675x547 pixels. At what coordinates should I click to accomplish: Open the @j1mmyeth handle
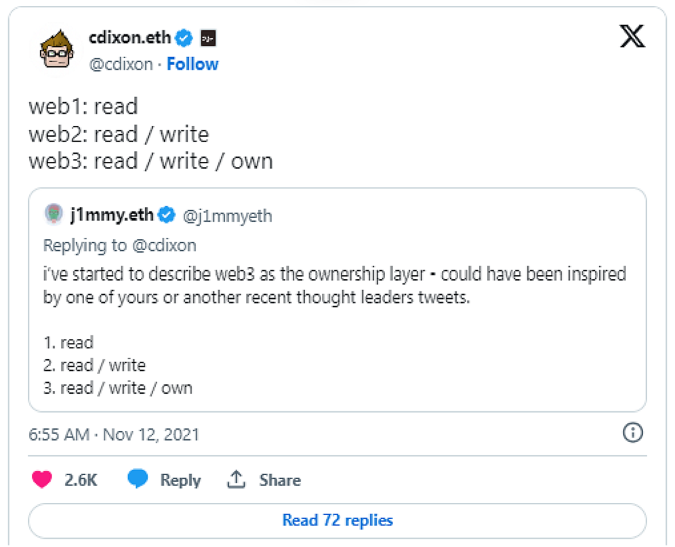(227, 216)
